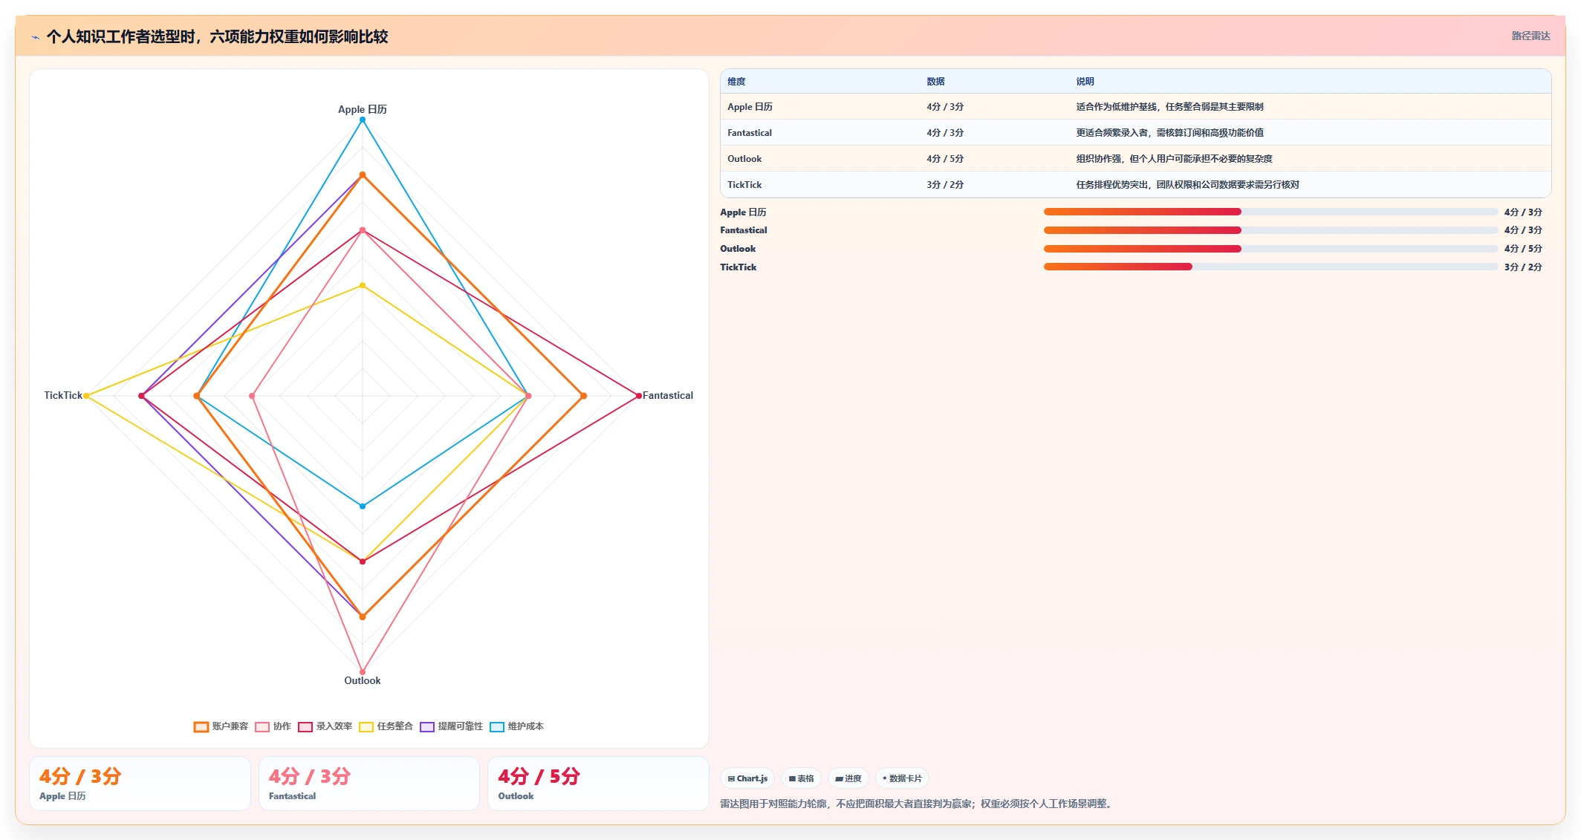
Task: Click the TickTick row value 3分 / 2分
Action: (x=945, y=185)
